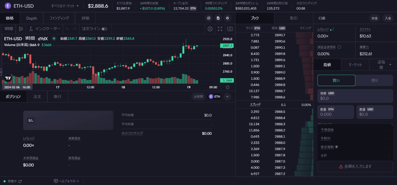Click the redo arrow in chart toolbar
Viewport: 397px width, 185px height.
(75, 29)
